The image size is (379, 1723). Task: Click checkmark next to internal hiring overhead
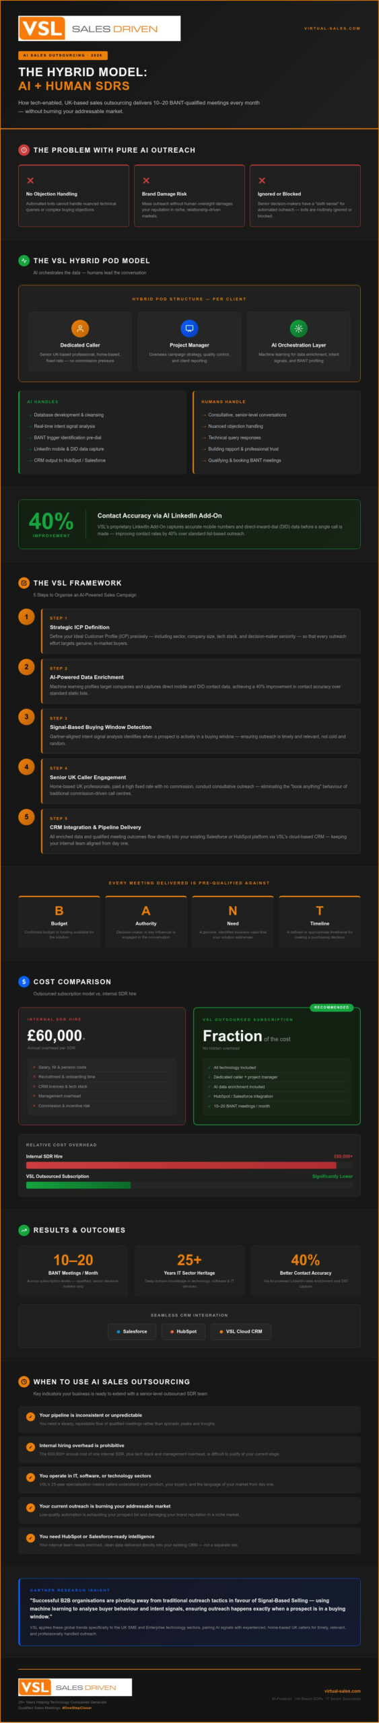(x=30, y=1447)
